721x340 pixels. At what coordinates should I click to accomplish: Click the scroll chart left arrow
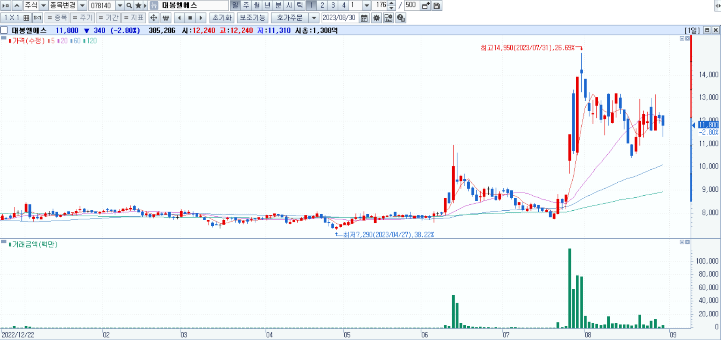[x=179, y=18]
